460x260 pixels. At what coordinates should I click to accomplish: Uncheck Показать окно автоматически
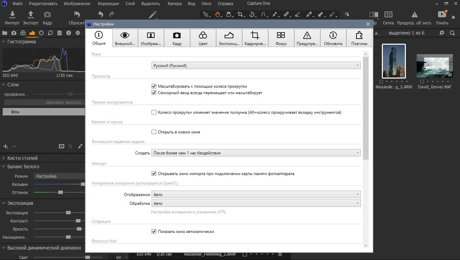[154, 232]
